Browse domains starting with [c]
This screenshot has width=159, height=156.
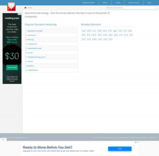tap(94, 31)
